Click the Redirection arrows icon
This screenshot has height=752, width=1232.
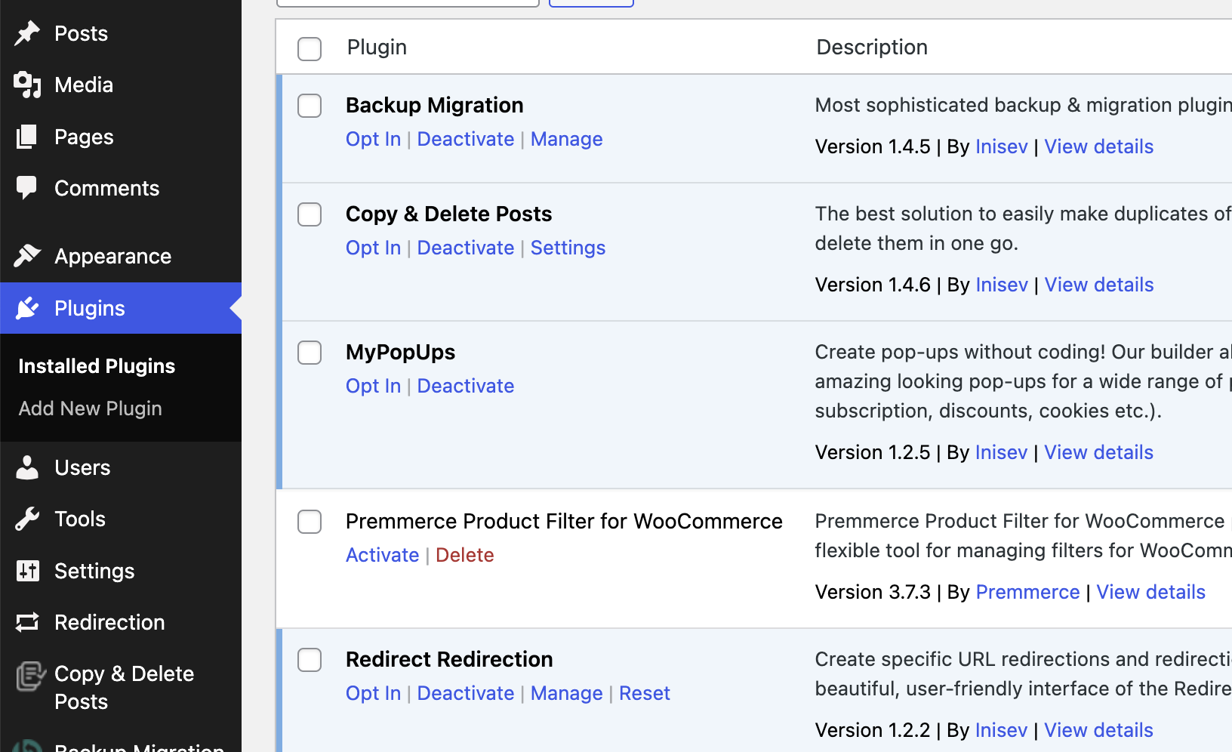(27, 622)
